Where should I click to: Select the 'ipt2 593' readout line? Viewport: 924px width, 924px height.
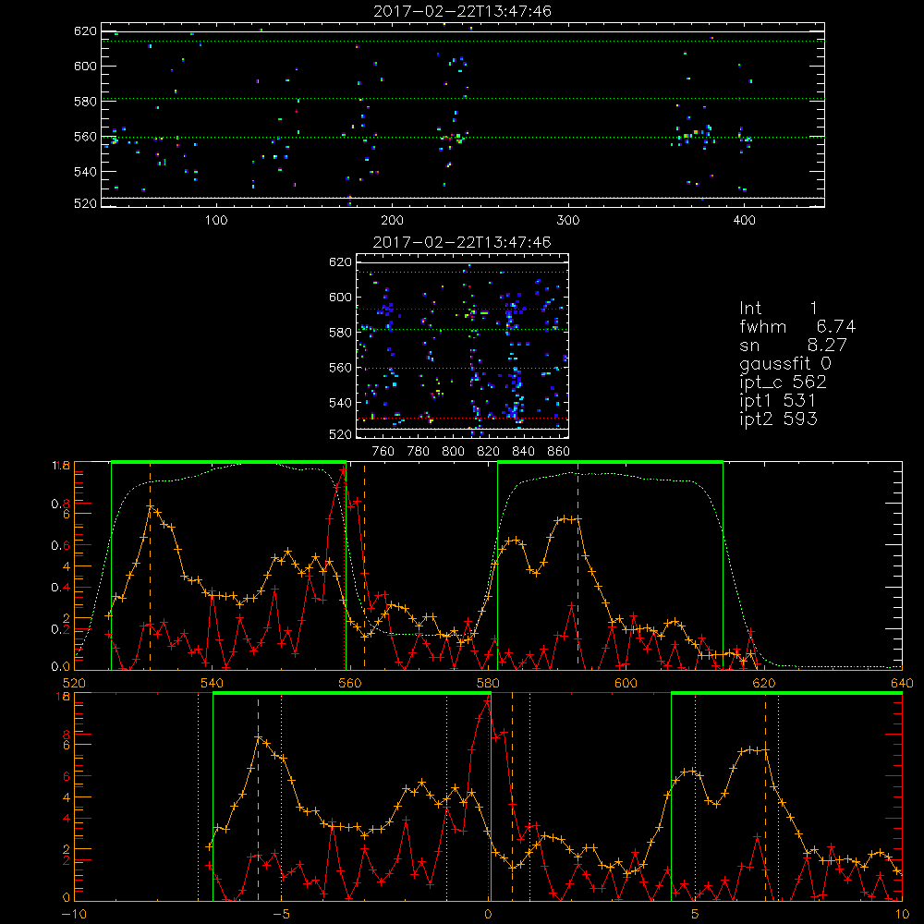click(778, 419)
